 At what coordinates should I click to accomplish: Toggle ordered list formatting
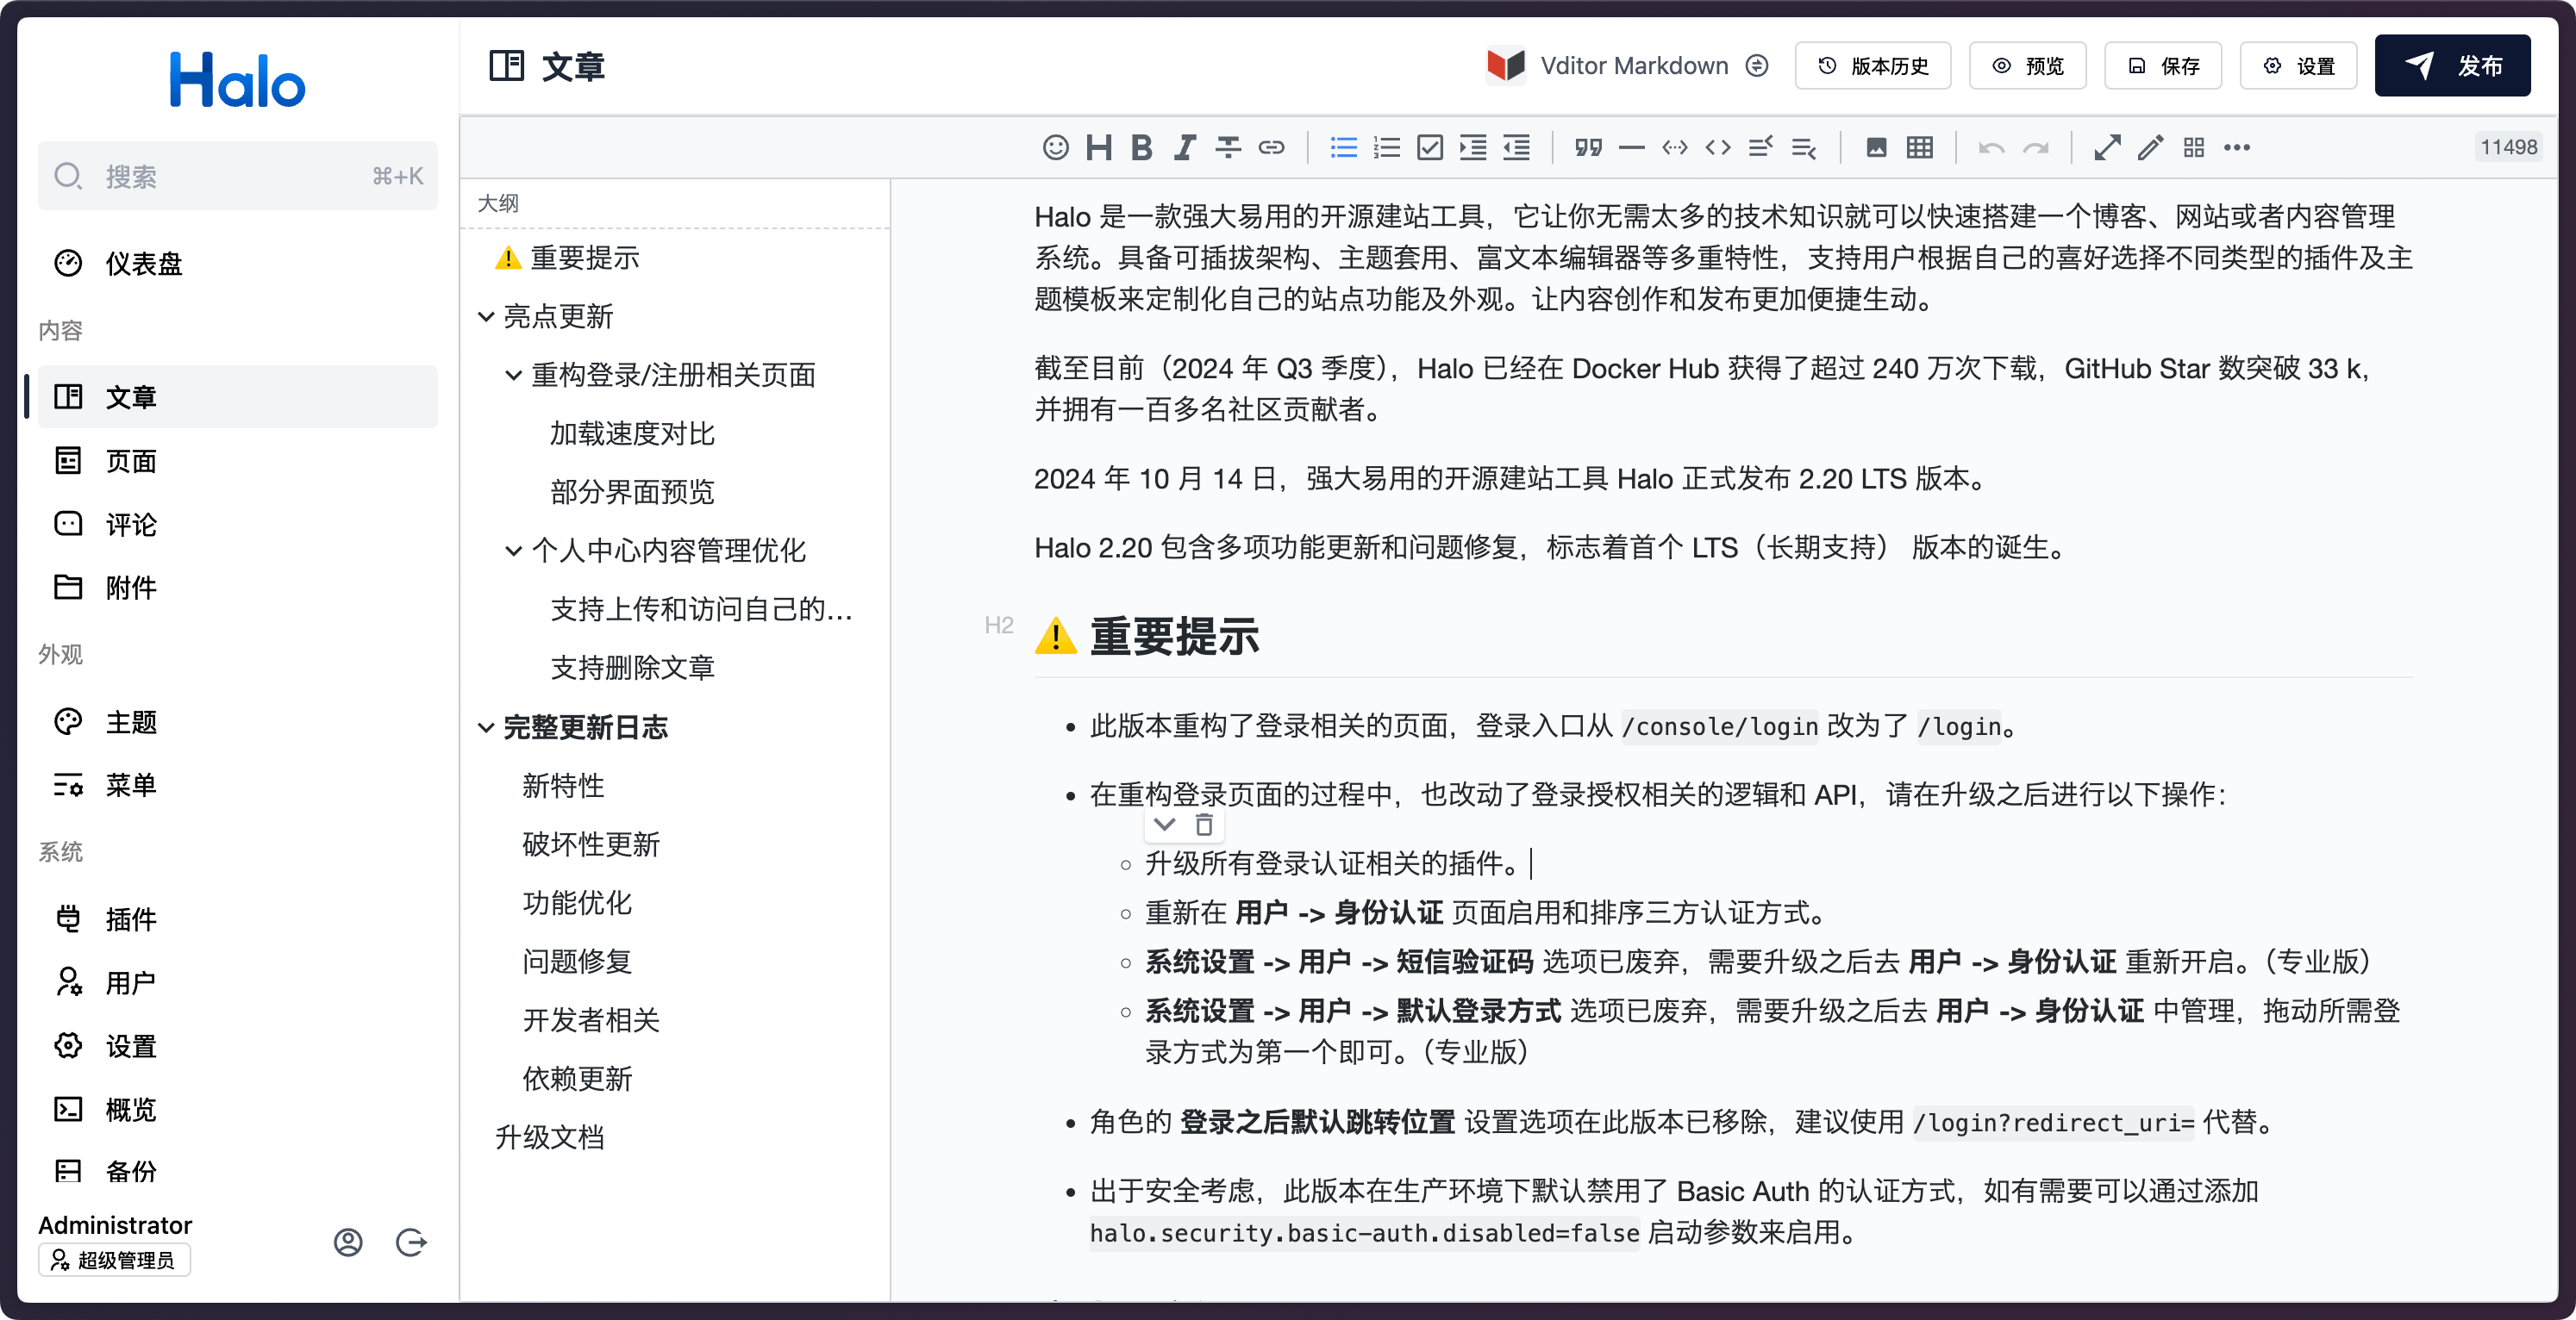1387,148
